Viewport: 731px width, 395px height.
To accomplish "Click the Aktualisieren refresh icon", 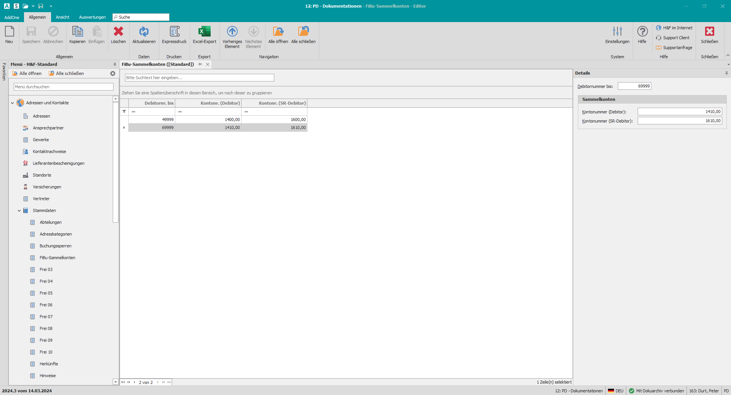I will coord(144,32).
